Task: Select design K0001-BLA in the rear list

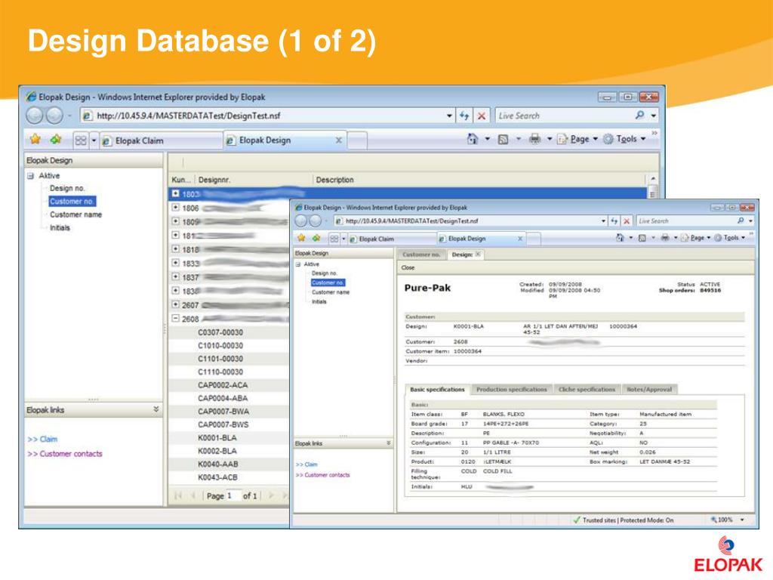Action: pos(217,438)
